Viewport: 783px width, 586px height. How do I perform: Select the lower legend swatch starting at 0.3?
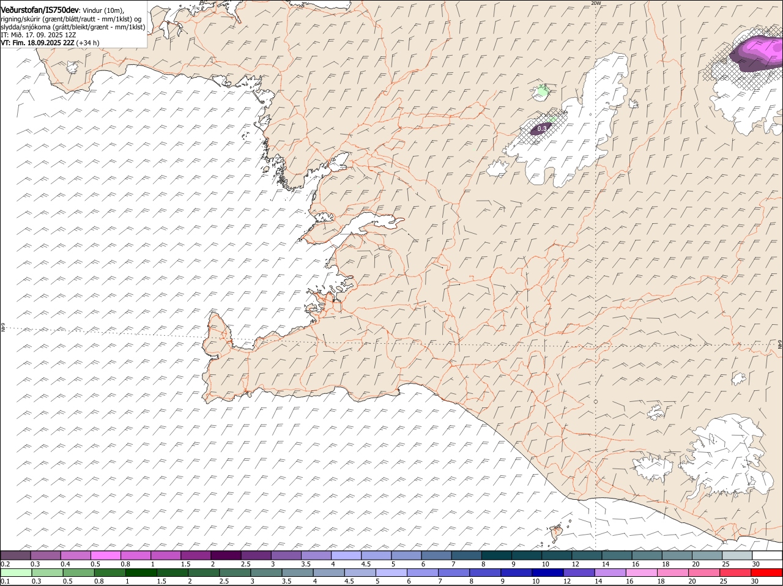tap(47, 573)
